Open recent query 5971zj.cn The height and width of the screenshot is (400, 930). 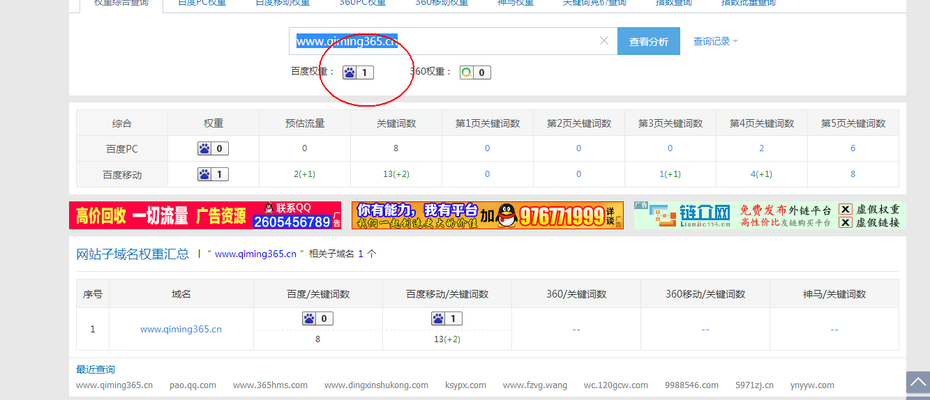(x=754, y=385)
